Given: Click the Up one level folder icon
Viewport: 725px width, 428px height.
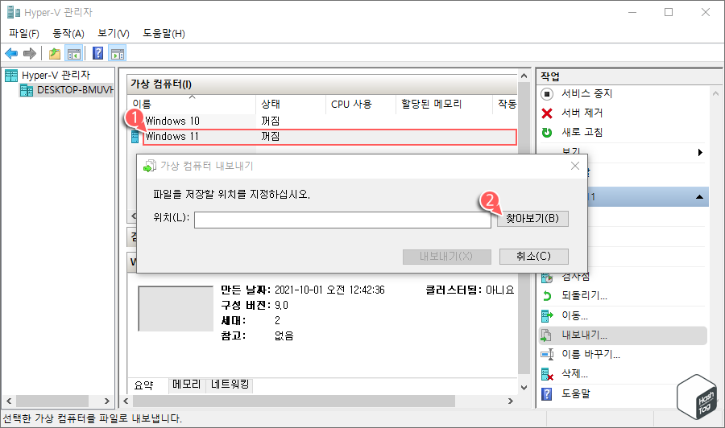Looking at the screenshot, I should coord(55,54).
